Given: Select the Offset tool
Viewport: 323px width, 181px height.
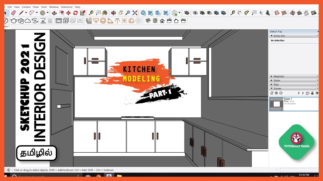Looking at the screenshot, I should [x=61, y=13].
